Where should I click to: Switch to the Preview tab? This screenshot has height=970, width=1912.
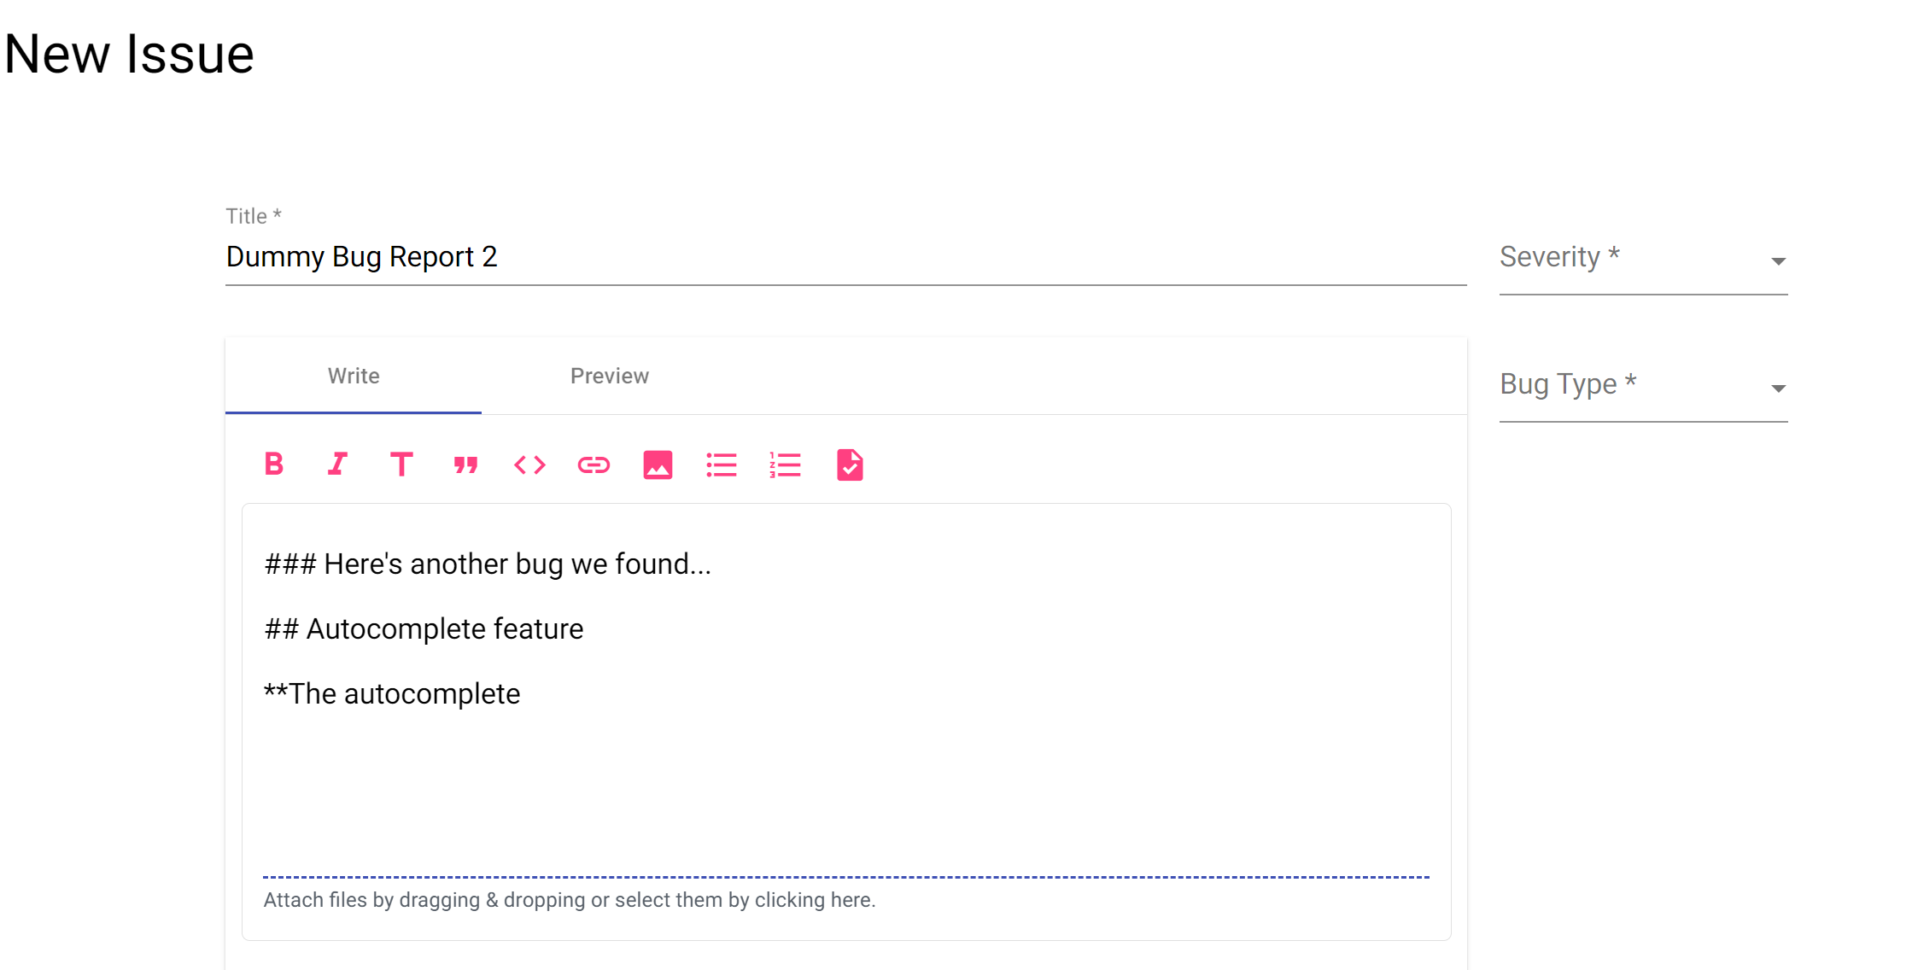tap(609, 376)
